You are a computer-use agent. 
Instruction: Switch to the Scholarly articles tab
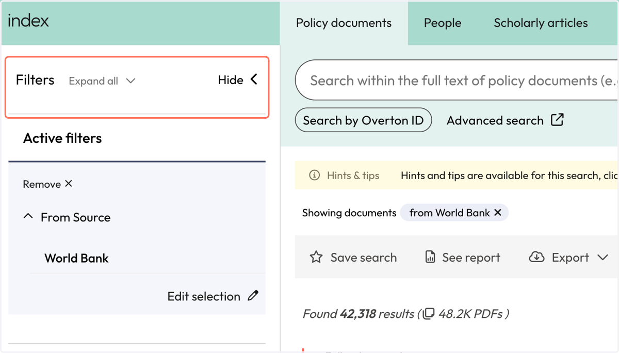click(541, 23)
